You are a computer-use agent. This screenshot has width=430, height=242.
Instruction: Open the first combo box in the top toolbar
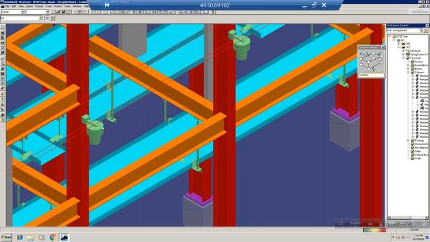tap(22, 12)
